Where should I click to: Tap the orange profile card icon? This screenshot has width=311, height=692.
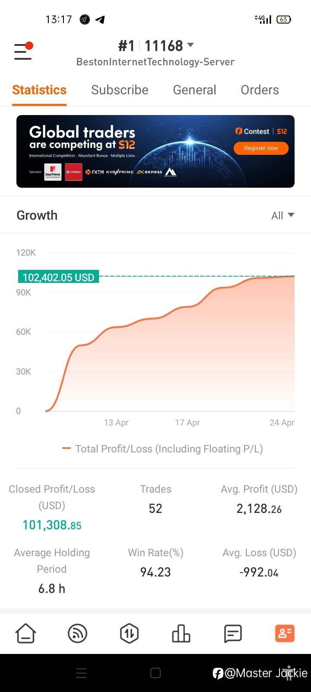click(x=285, y=634)
